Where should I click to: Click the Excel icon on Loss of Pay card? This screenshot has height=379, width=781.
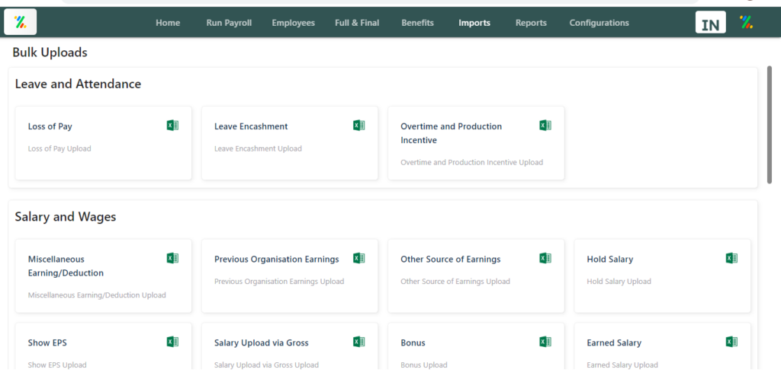(172, 125)
